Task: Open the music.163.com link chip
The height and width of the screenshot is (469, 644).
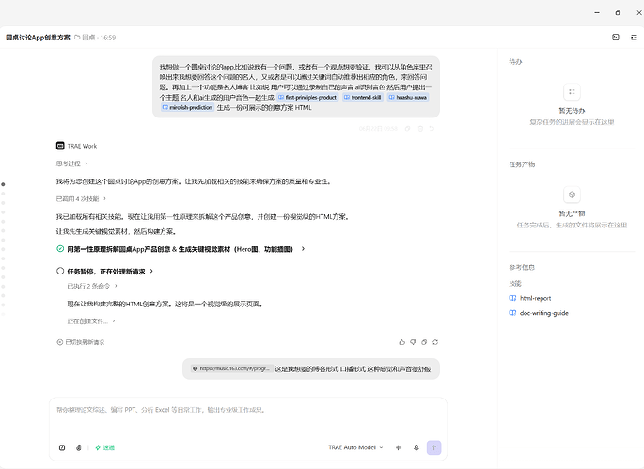Action: click(x=231, y=368)
